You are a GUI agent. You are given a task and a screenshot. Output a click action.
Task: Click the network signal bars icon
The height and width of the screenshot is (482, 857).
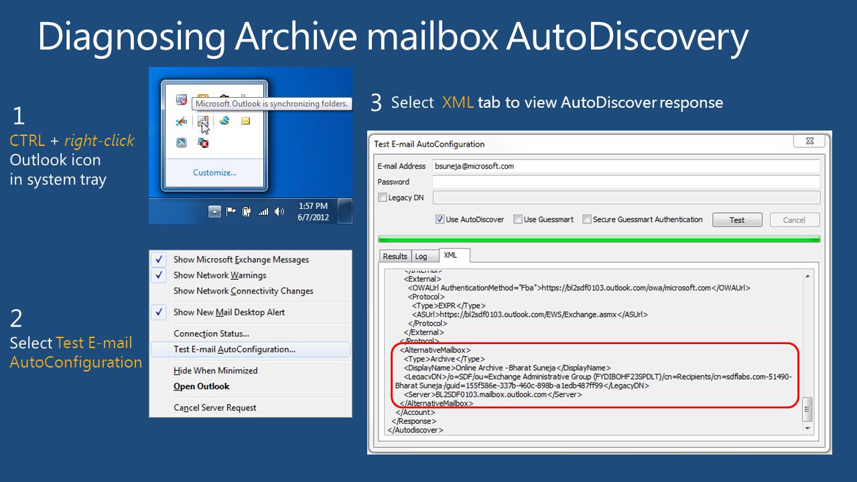263,212
